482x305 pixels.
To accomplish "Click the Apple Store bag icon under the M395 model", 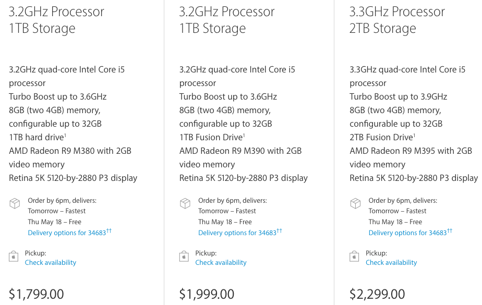I will (355, 257).
